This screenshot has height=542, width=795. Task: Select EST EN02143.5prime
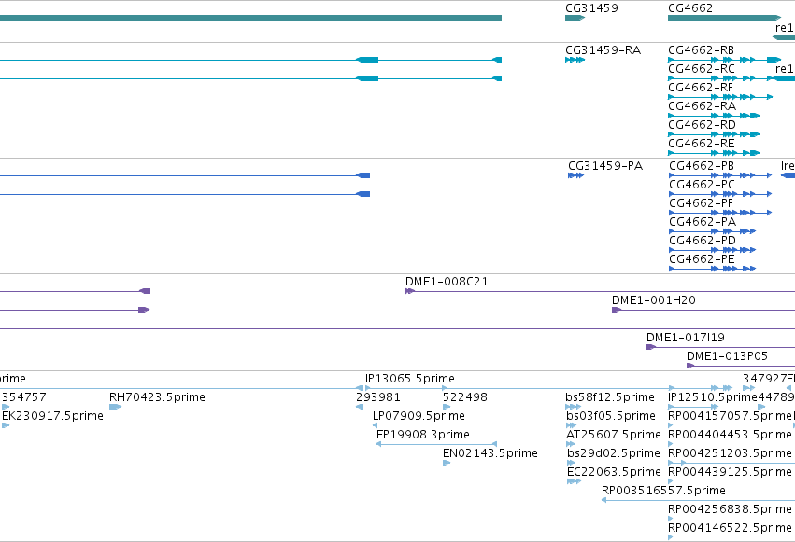(x=490, y=453)
